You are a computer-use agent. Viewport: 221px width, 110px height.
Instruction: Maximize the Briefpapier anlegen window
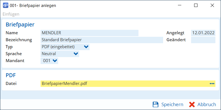coord(196,6)
